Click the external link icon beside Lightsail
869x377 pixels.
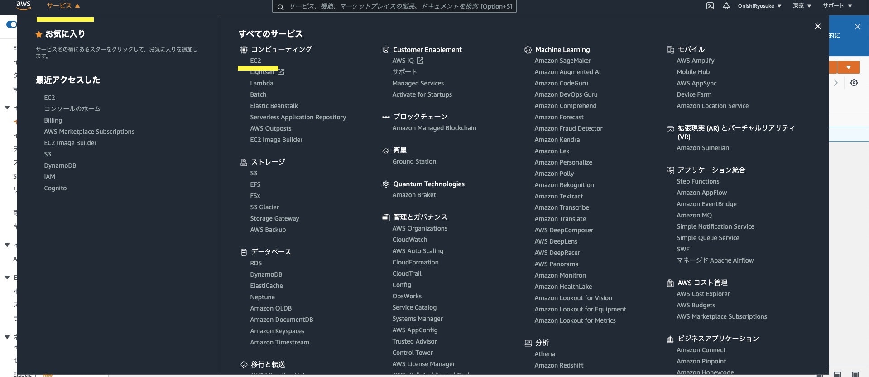point(281,72)
